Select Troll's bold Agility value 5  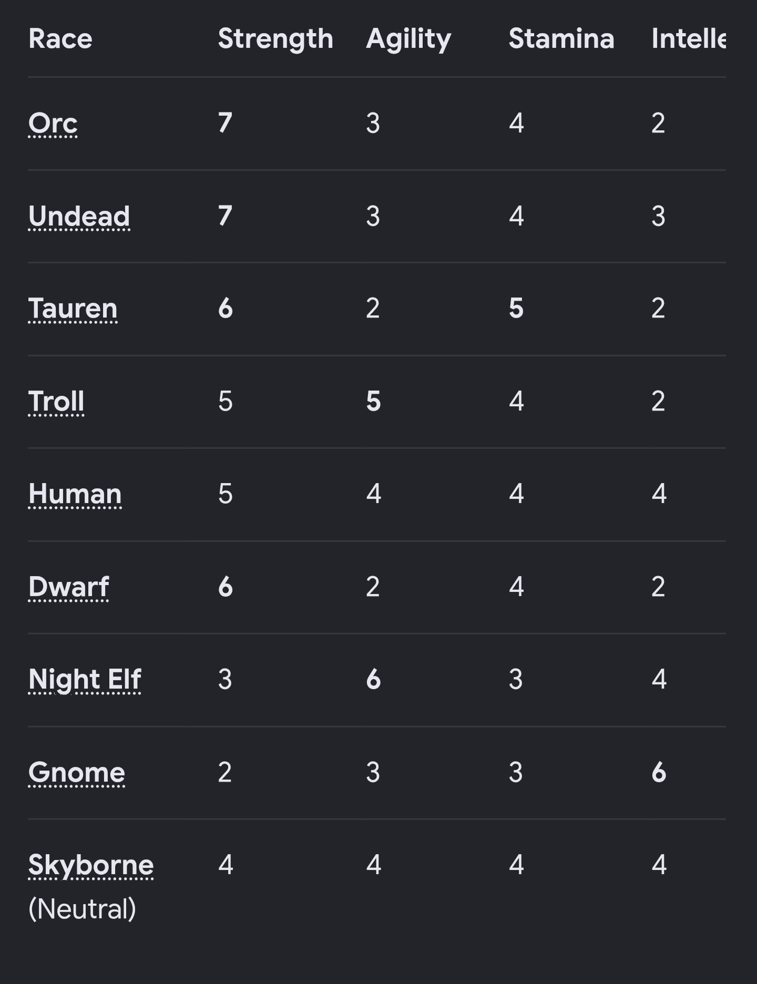(x=373, y=402)
